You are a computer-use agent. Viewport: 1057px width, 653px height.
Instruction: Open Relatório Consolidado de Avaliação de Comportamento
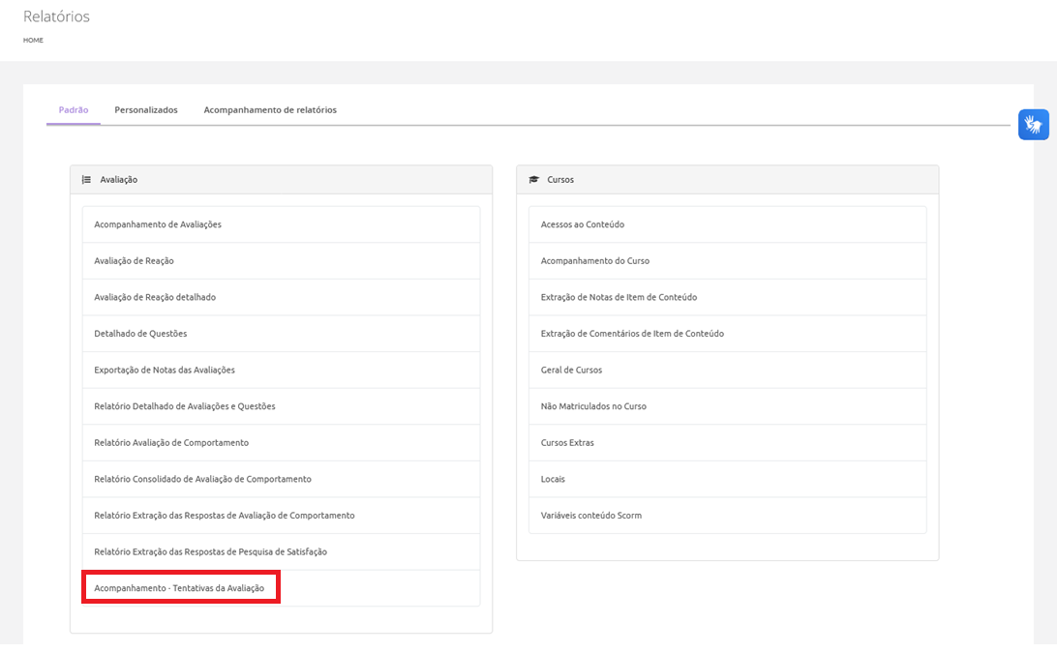[281, 479]
